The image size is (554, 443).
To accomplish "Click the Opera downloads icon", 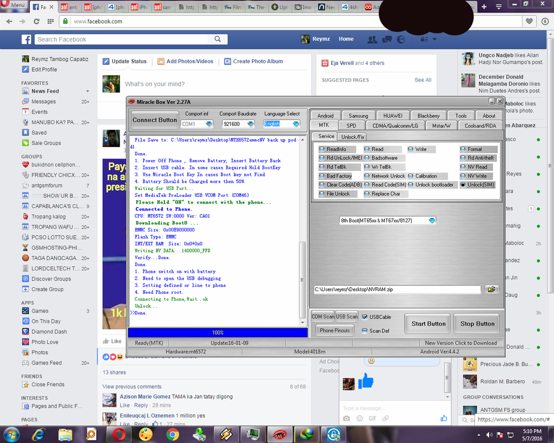I will pyautogui.click(x=545, y=21).
